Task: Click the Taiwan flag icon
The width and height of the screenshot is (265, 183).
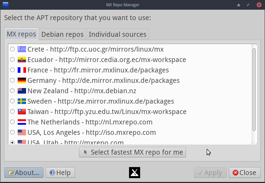Action: pos(22,111)
